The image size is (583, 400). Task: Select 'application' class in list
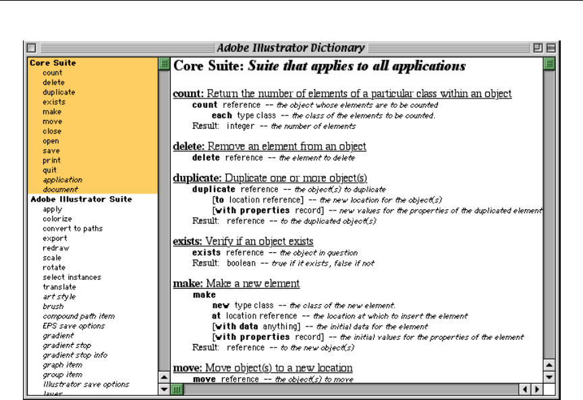63,180
